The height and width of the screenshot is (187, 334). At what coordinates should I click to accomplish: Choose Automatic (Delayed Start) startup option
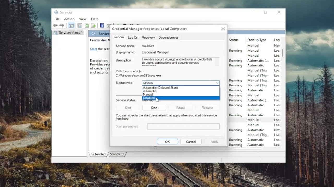point(181,88)
